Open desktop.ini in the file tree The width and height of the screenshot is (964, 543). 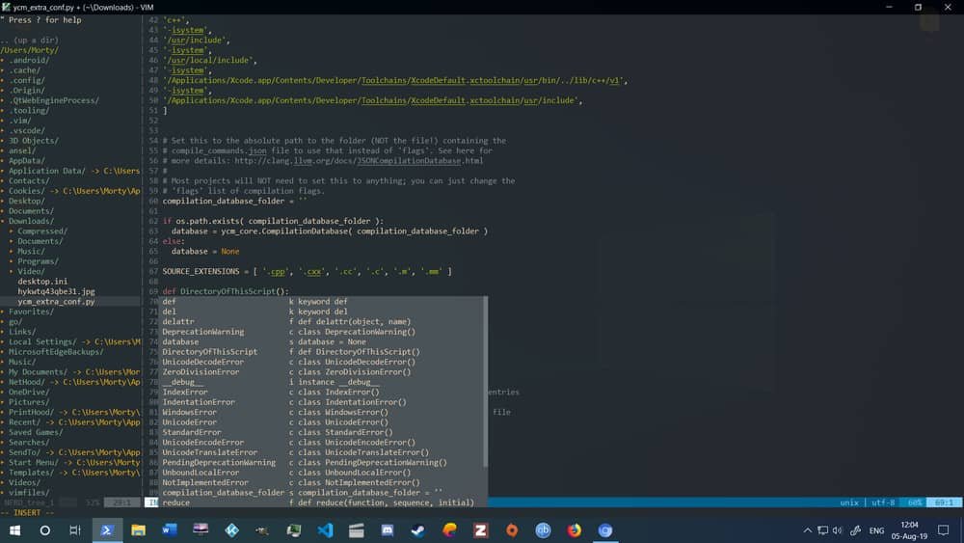coord(42,282)
